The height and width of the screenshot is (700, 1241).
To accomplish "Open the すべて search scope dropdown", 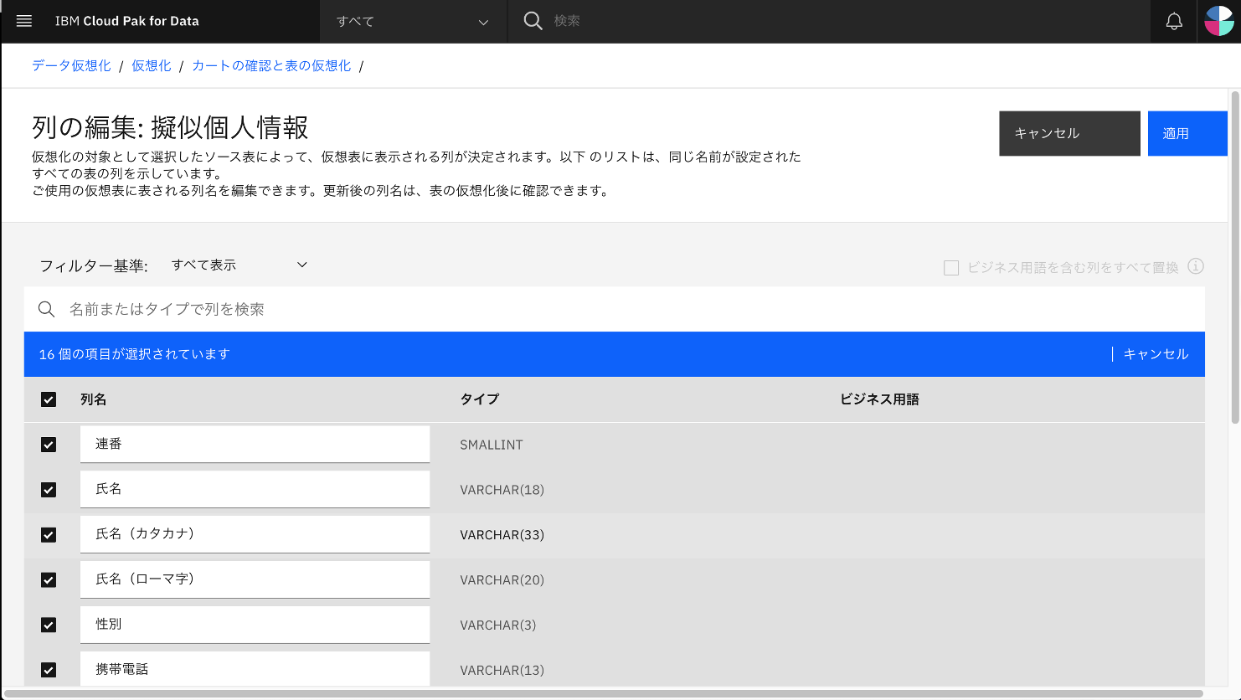I will point(413,21).
